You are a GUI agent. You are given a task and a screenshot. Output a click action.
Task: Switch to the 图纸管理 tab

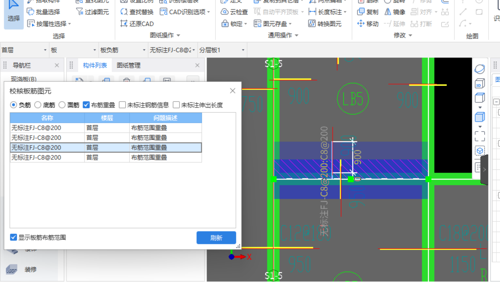point(129,65)
